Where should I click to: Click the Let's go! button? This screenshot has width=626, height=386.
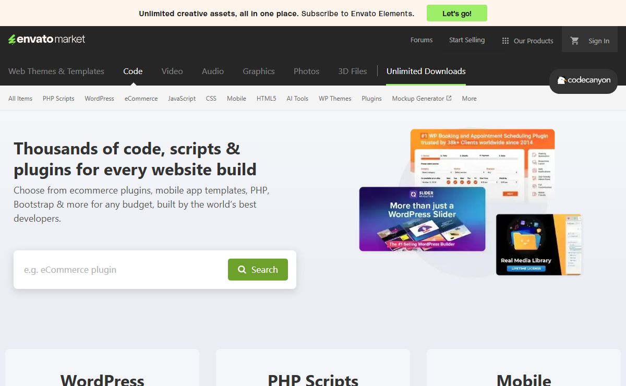[x=457, y=14]
